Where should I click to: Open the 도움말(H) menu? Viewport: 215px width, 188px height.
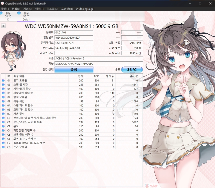coord(67,9)
